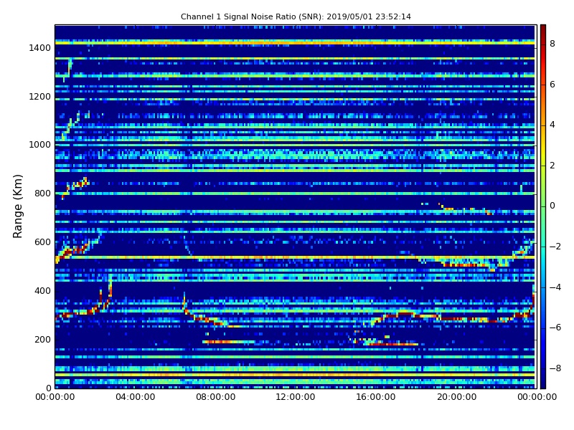Click the red echo streak near 200 km at 08:00
Screen dimensions: 574x430
228,342
